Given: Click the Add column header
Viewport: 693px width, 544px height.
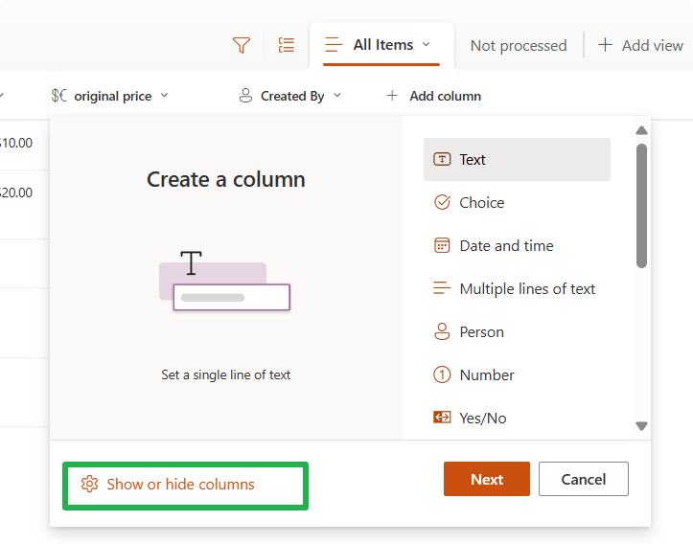Looking at the screenshot, I should click(433, 96).
